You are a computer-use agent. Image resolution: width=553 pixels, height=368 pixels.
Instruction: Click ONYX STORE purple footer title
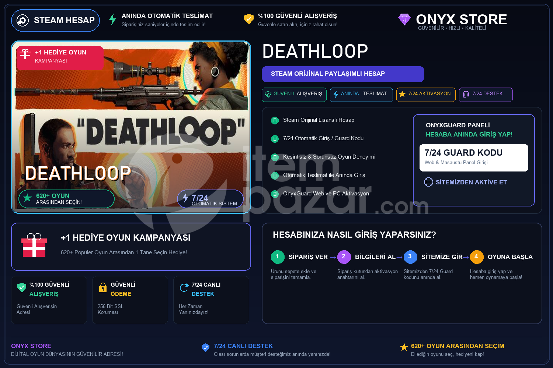point(31,346)
